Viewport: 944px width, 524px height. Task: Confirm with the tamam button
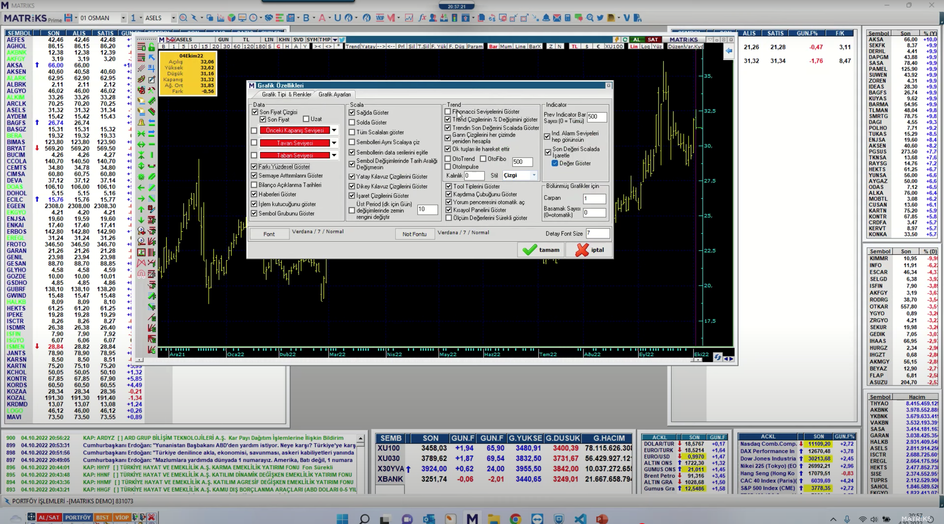tap(541, 250)
